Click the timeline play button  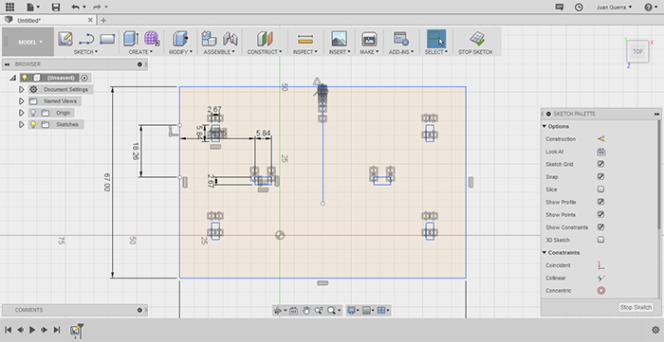click(32, 330)
